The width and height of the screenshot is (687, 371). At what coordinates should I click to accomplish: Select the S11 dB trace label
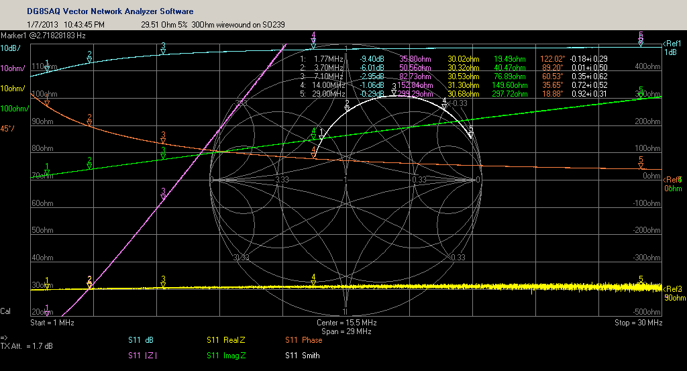tap(141, 340)
